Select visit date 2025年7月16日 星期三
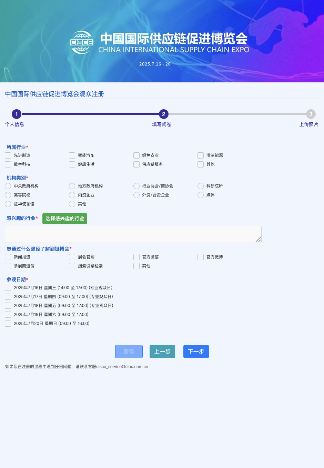 (x=8, y=288)
